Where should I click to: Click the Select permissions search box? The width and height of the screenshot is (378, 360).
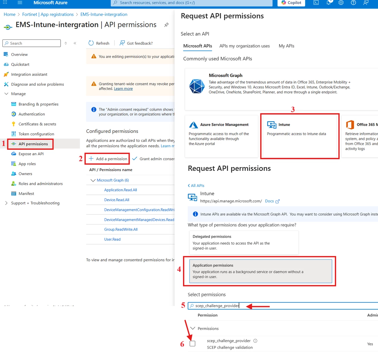pos(283,306)
